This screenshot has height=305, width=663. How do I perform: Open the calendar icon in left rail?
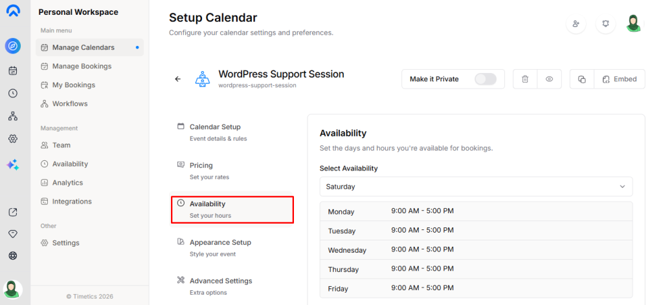tap(13, 70)
